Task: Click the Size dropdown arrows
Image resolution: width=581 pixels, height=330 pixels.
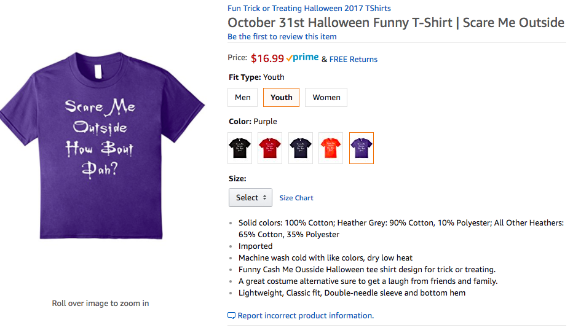Action: point(264,198)
